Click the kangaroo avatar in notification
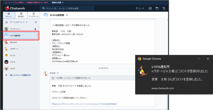The image size is (213, 110). pyautogui.click(x=143, y=71)
